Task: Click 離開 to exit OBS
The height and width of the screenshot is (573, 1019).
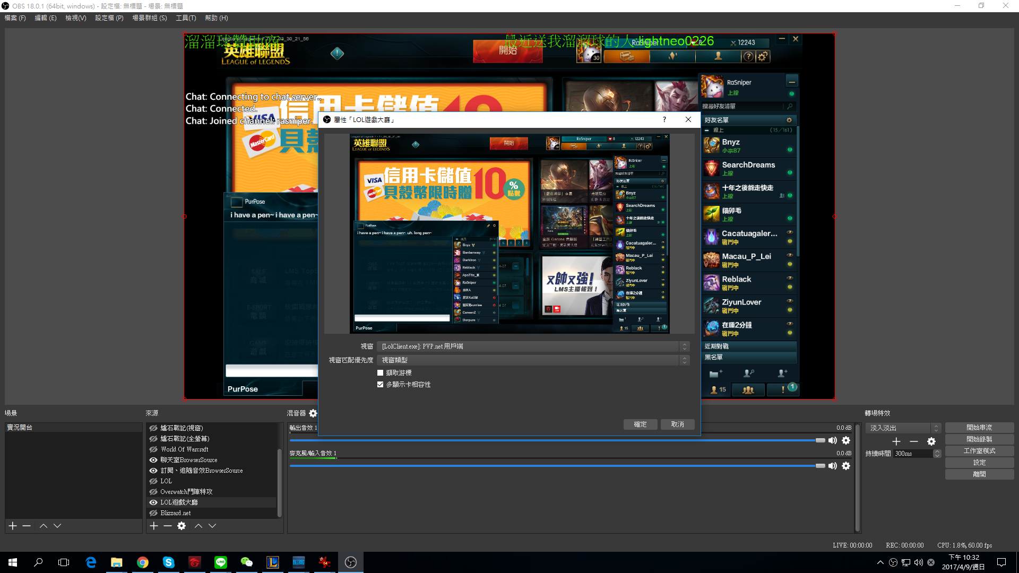Action: [x=979, y=474]
